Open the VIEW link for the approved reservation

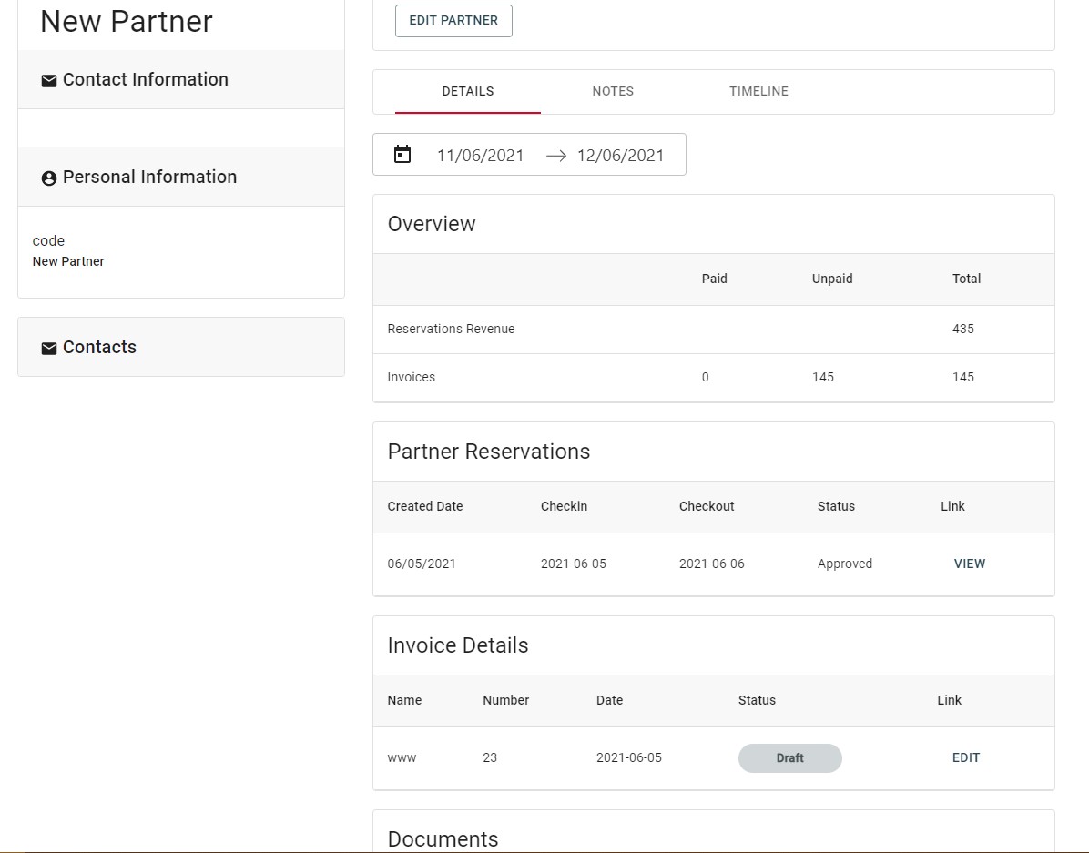tap(969, 564)
